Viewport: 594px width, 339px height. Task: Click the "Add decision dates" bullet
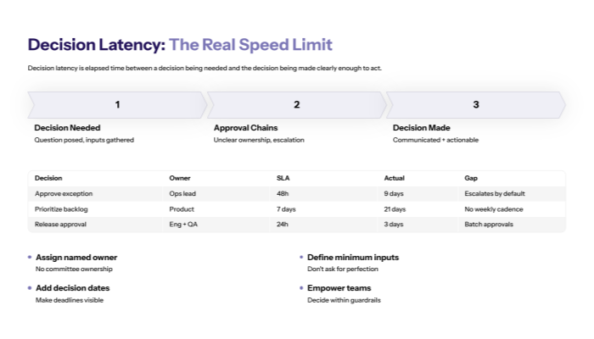(72, 288)
